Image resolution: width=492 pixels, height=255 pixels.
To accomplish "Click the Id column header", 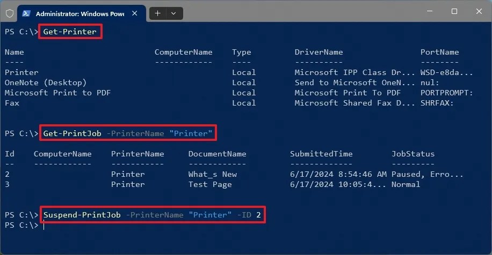I will coord(10,154).
